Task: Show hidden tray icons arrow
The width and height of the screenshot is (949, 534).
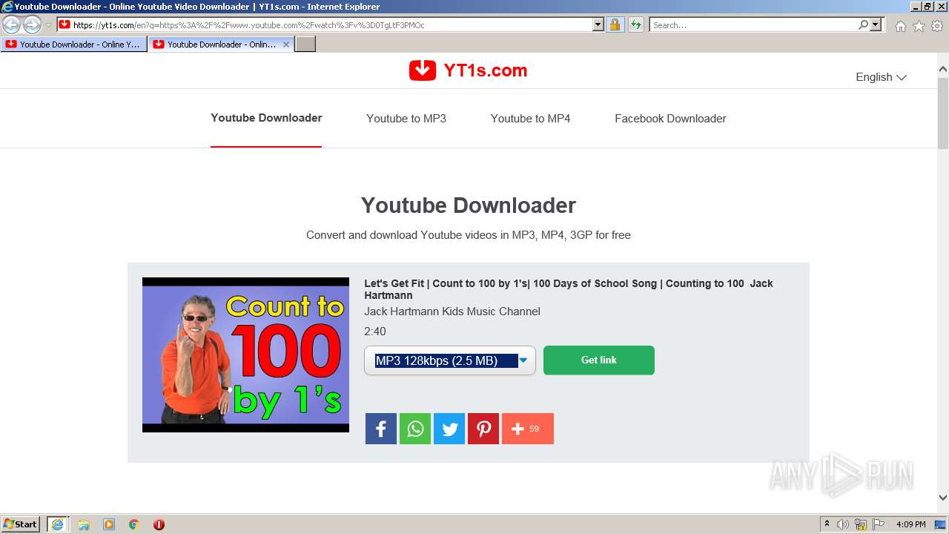Action: [826, 524]
